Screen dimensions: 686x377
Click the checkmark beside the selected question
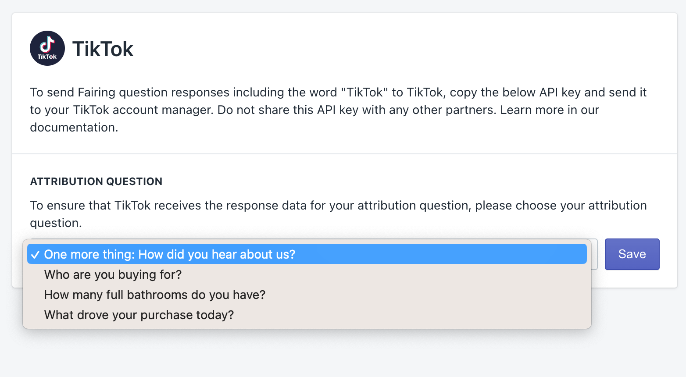coord(36,255)
